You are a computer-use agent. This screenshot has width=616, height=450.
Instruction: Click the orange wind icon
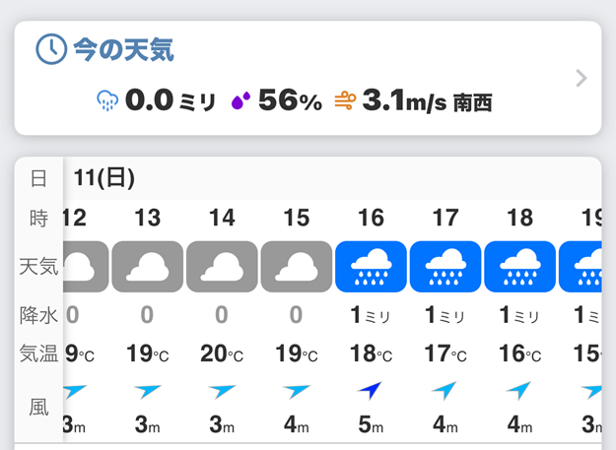coord(345,100)
